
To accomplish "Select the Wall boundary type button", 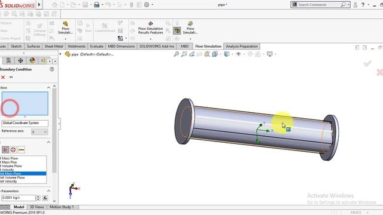I will pos(22,150).
